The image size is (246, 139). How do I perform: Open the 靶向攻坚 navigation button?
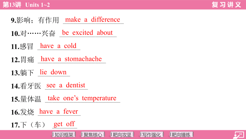pyautogui.click(x=122, y=135)
